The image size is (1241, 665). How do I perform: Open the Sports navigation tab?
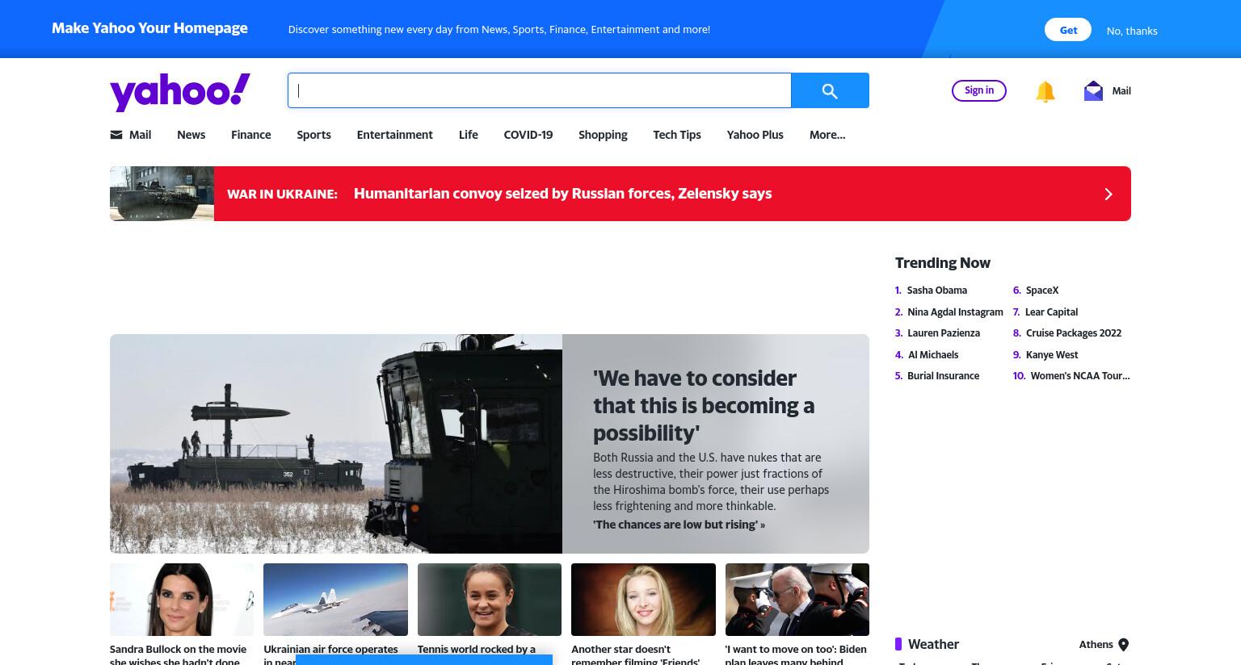click(x=313, y=135)
